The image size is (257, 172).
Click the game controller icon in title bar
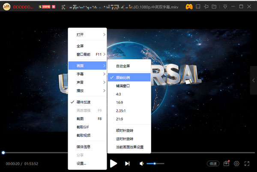(x=189, y=7)
